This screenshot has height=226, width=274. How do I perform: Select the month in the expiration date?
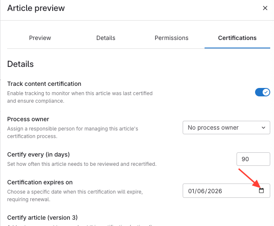(192, 191)
